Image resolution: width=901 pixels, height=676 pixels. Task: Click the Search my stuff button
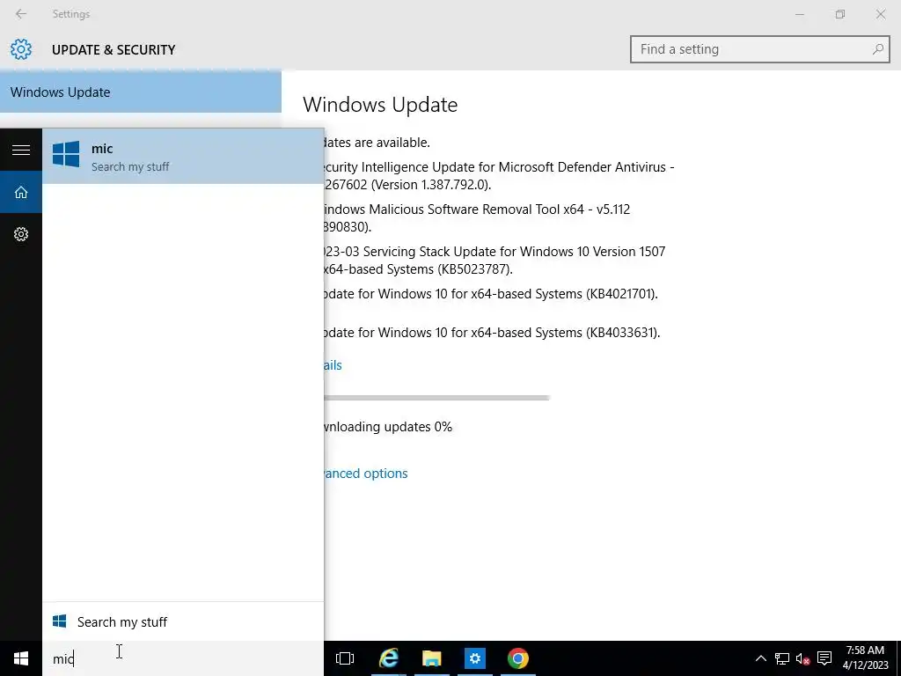pyautogui.click(x=183, y=622)
